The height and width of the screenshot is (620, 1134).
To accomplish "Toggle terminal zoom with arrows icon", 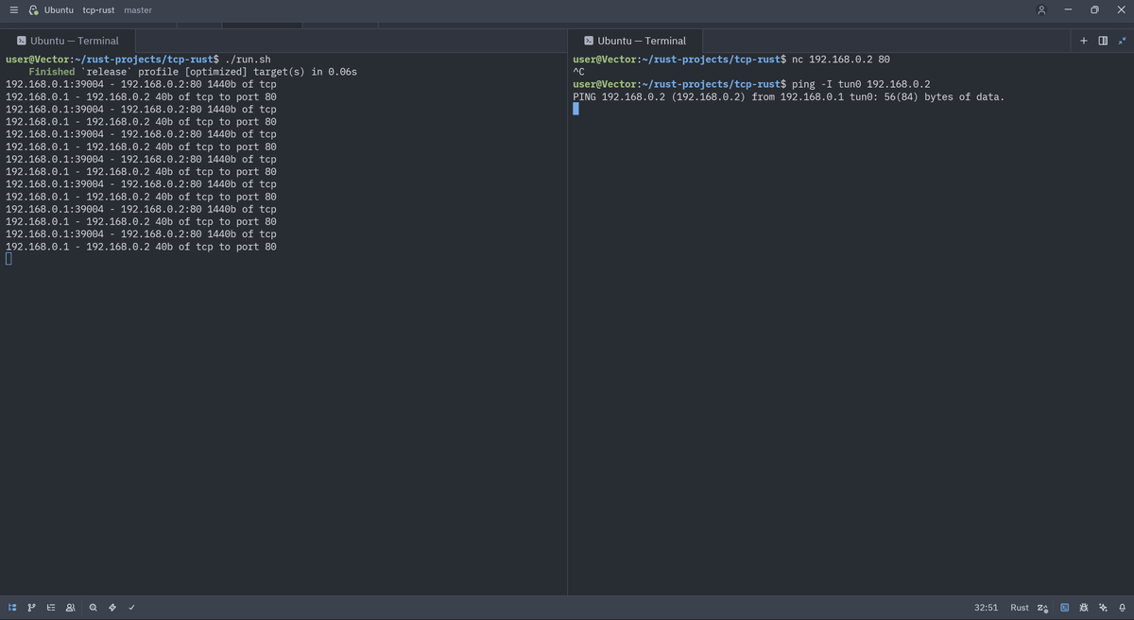I will click(1122, 41).
